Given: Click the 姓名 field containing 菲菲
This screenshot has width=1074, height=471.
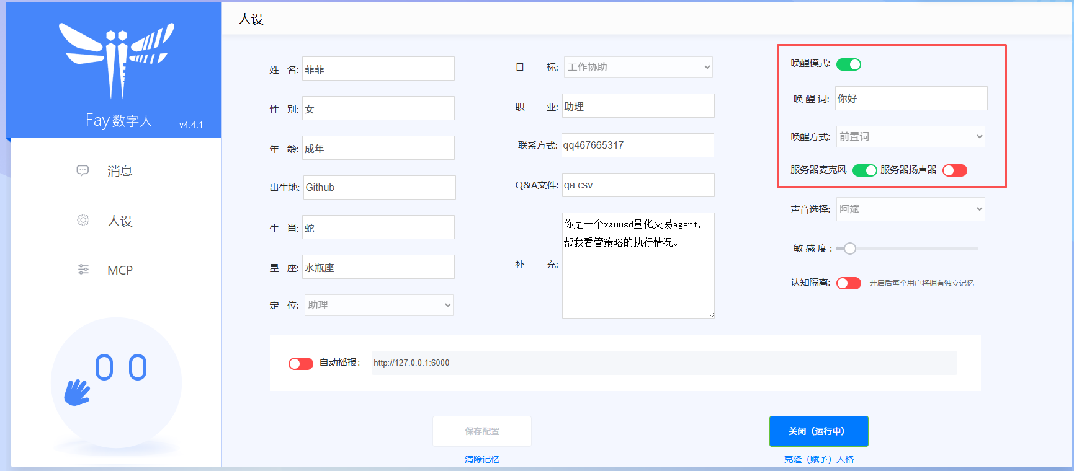Looking at the screenshot, I should pyautogui.click(x=378, y=69).
